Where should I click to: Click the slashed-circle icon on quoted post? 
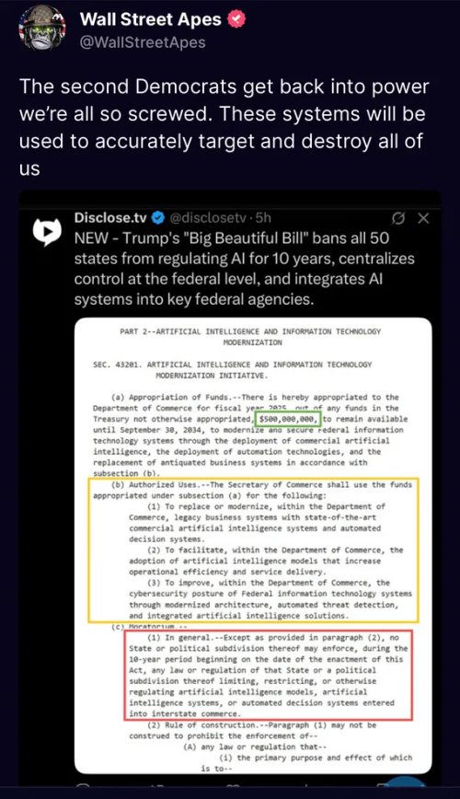(398, 218)
